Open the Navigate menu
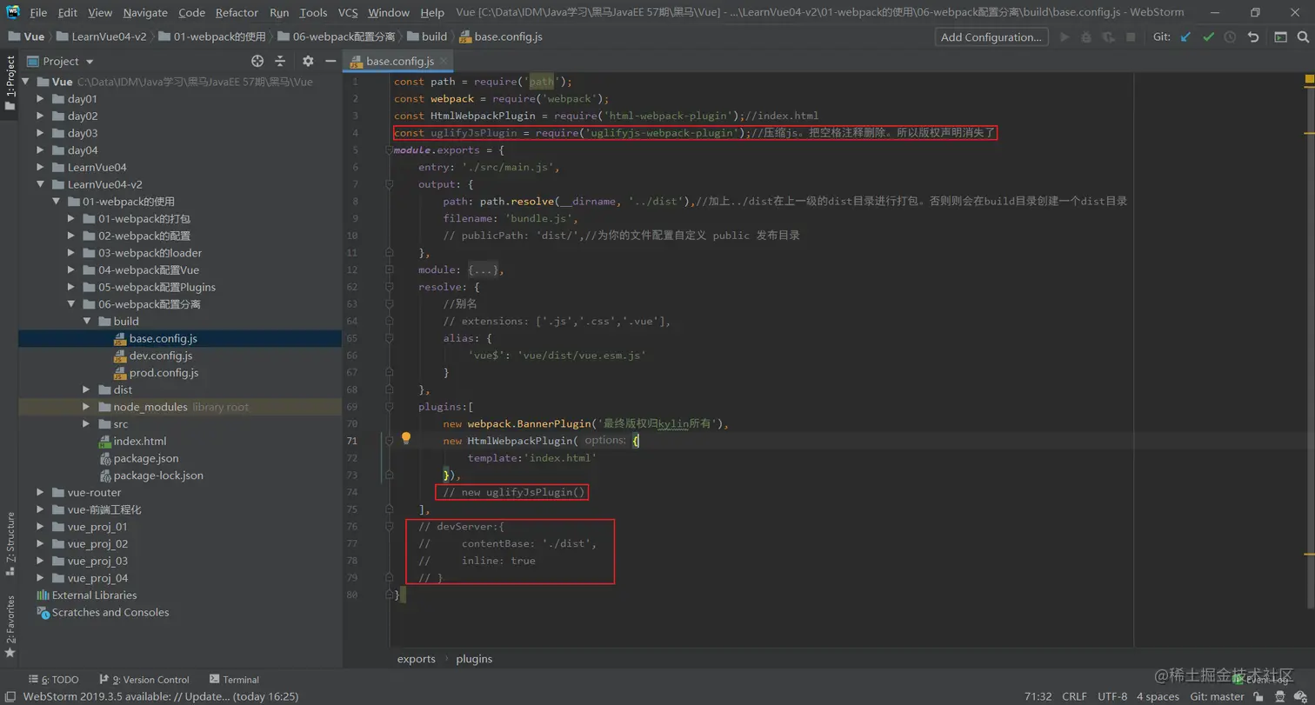 coord(145,12)
